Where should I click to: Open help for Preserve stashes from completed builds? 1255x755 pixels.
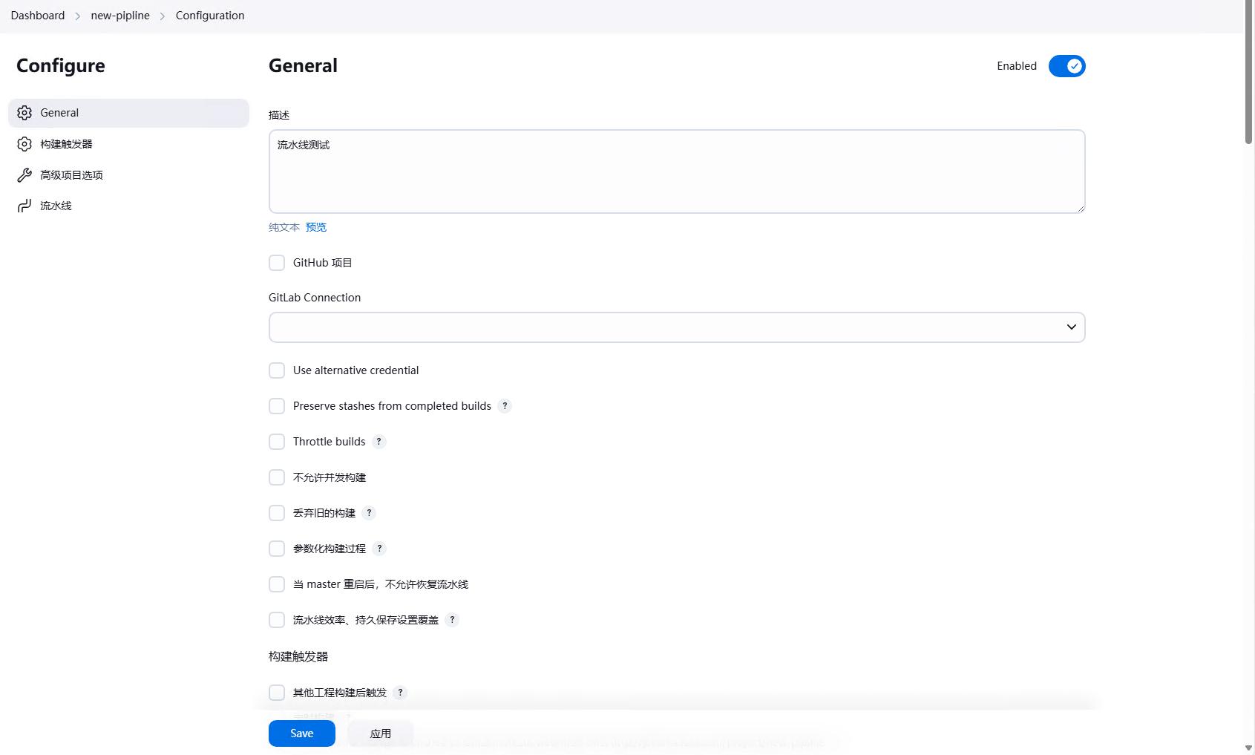click(505, 406)
